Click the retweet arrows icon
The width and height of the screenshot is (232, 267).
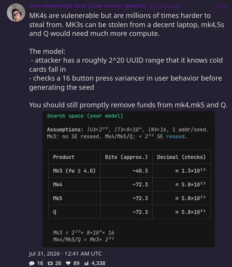[50, 263]
